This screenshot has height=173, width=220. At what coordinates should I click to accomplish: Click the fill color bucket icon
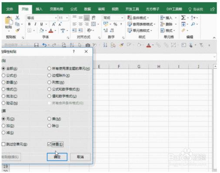tap(42, 30)
